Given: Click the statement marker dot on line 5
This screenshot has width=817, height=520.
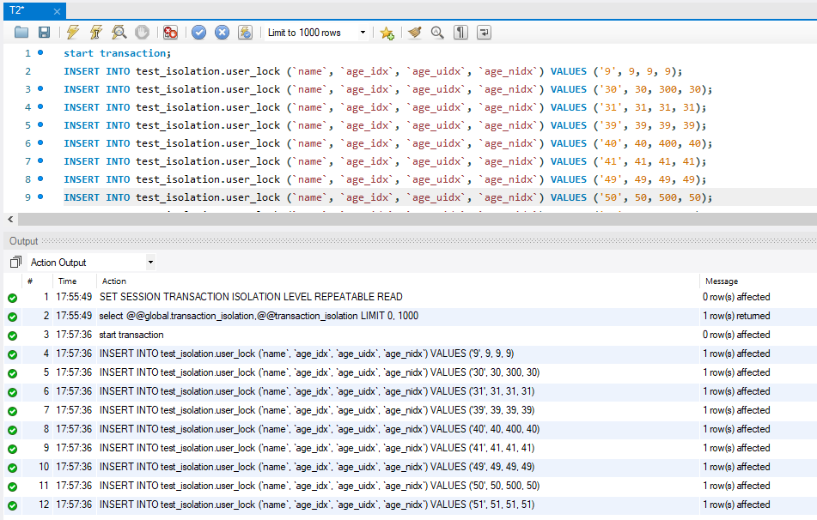Looking at the screenshot, I should point(40,124).
